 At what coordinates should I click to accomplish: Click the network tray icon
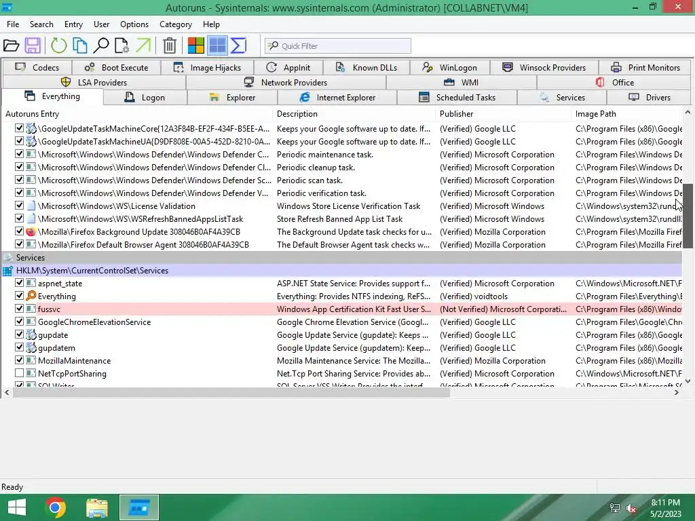pyautogui.click(x=615, y=508)
